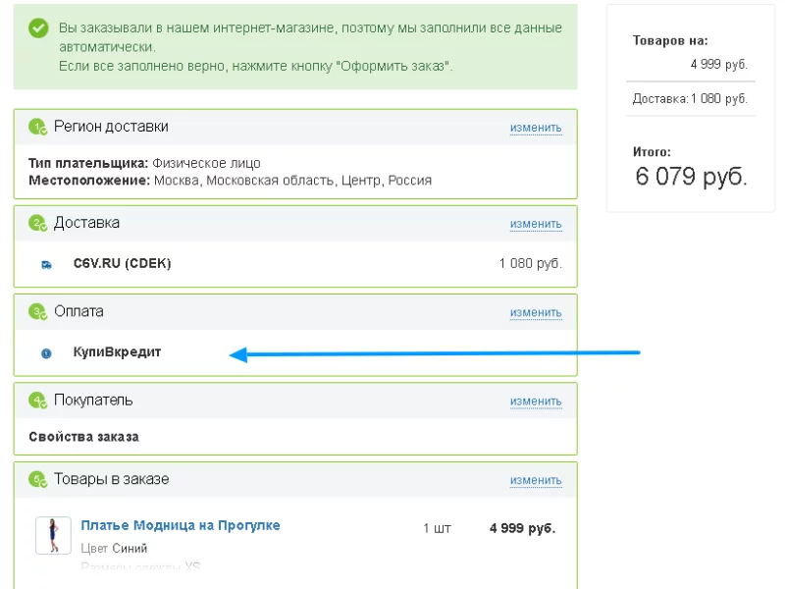Screen dimensions: 787x589
Task: Click the green checkmark success icon
Action: 38,28
